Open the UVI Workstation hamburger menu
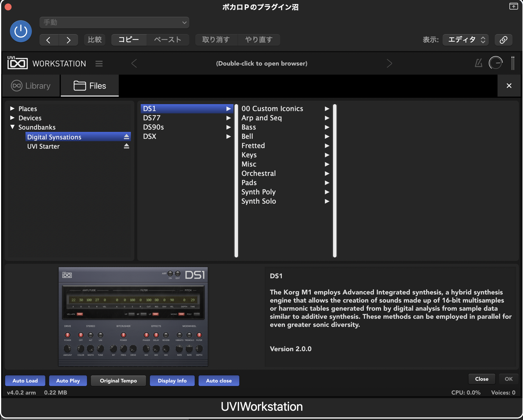The image size is (523, 420). (x=99, y=64)
